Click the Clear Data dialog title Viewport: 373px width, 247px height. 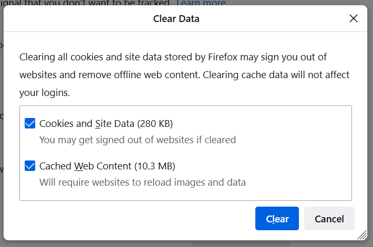click(176, 19)
